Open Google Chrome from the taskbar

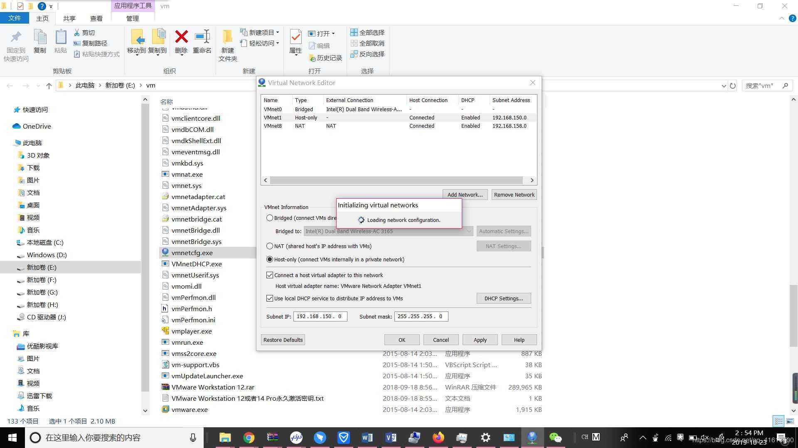[x=249, y=437]
